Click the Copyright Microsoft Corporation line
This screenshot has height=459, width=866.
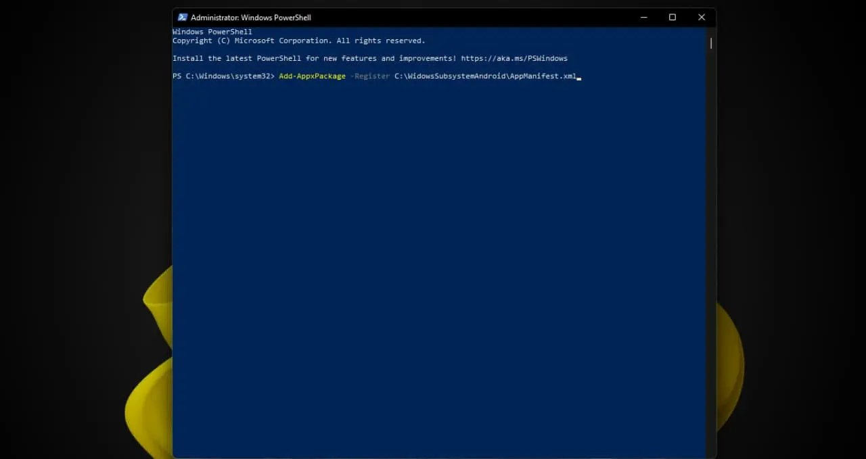(299, 41)
